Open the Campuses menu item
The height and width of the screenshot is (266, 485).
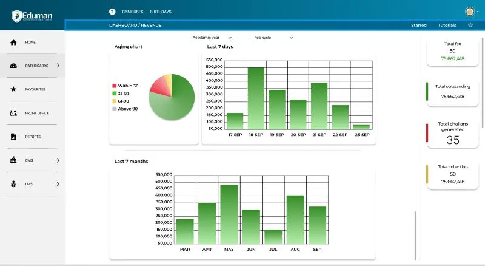132,12
